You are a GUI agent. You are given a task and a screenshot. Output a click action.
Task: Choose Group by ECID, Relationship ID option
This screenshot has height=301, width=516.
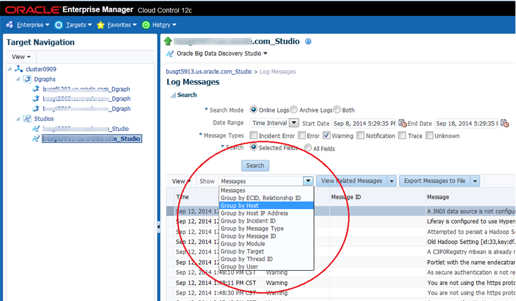click(266, 198)
